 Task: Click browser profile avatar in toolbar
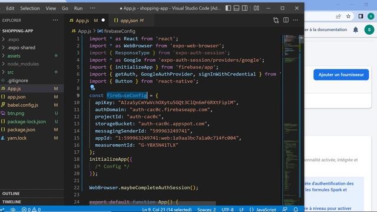[371, 16]
